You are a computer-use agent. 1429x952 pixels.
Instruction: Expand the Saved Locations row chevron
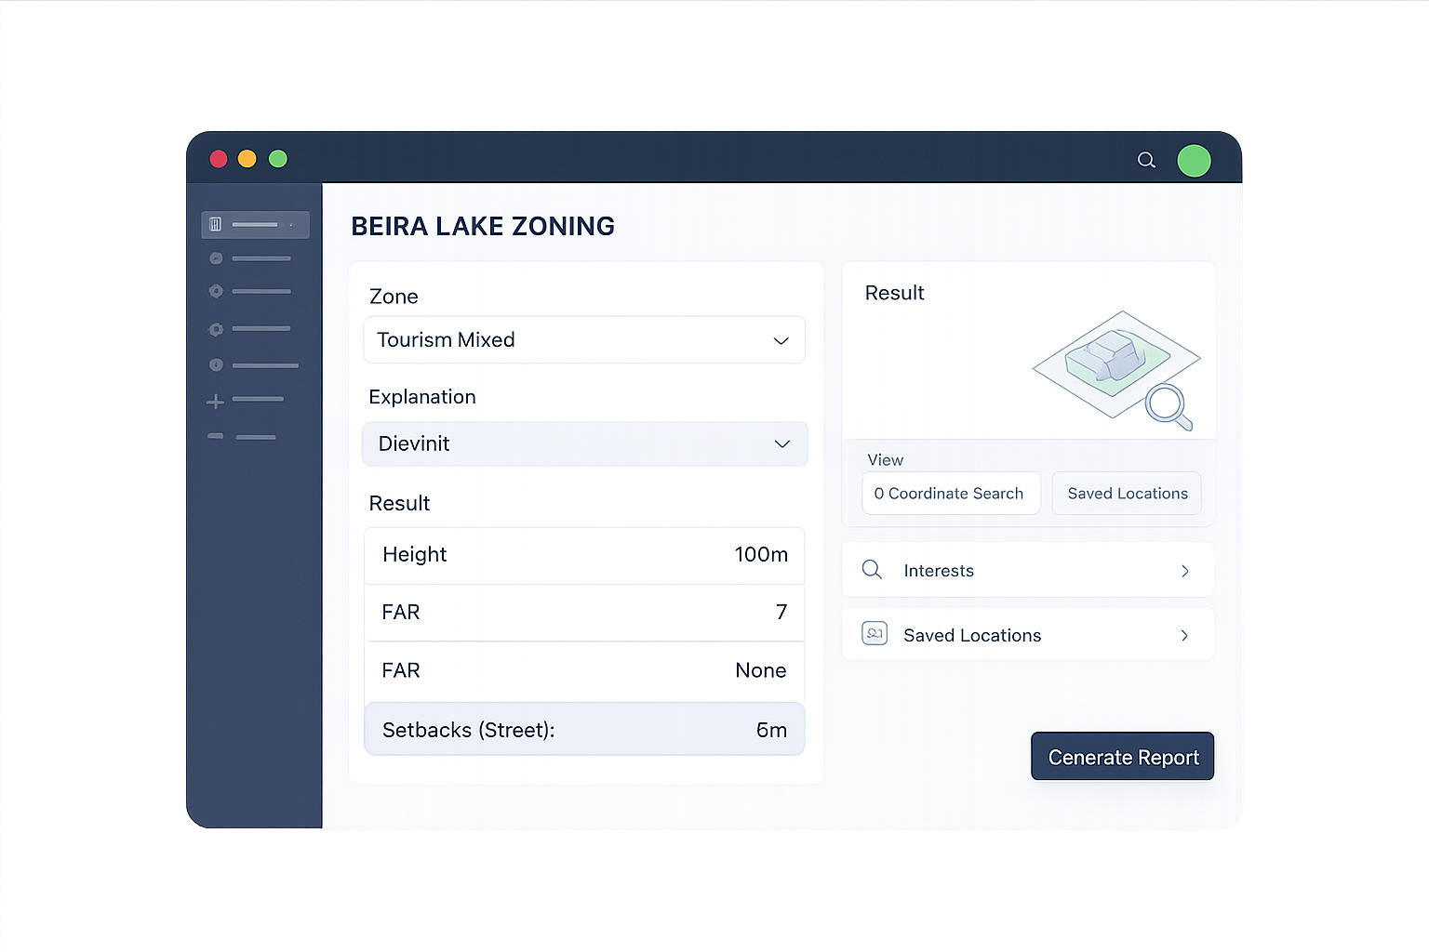[x=1184, y=636]
